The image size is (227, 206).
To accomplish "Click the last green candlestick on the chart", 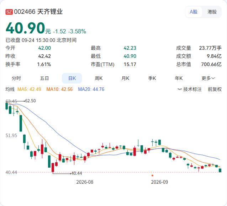I will pyautogui.click(x=220, y=170).
